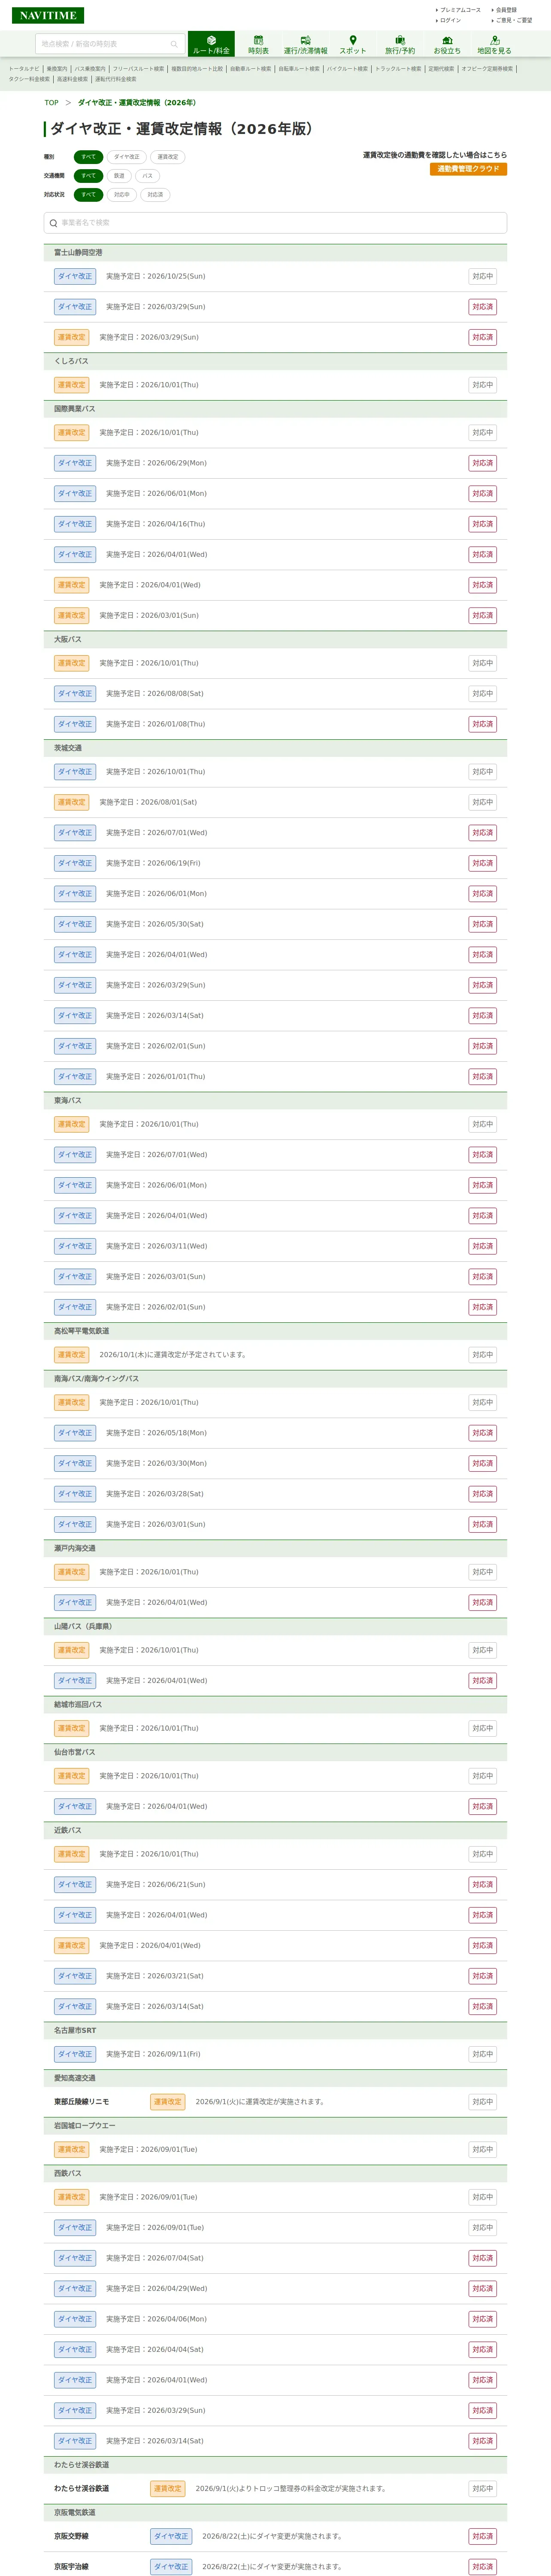Filter 交通機関 by 鉄道
The height and width of the screenshot is (2576, 551).
(x=119, y=176)
